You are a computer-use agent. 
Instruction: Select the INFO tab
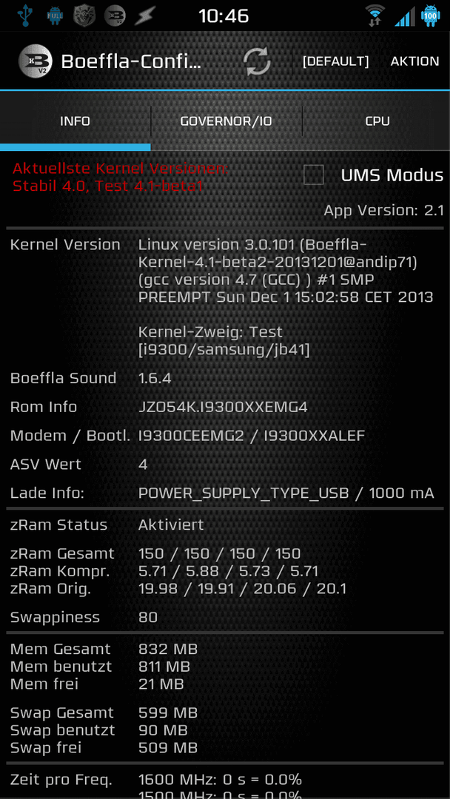[75, 121]
